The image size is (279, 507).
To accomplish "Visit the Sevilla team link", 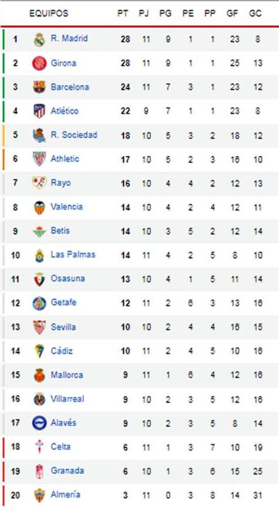I will [63, 327].
